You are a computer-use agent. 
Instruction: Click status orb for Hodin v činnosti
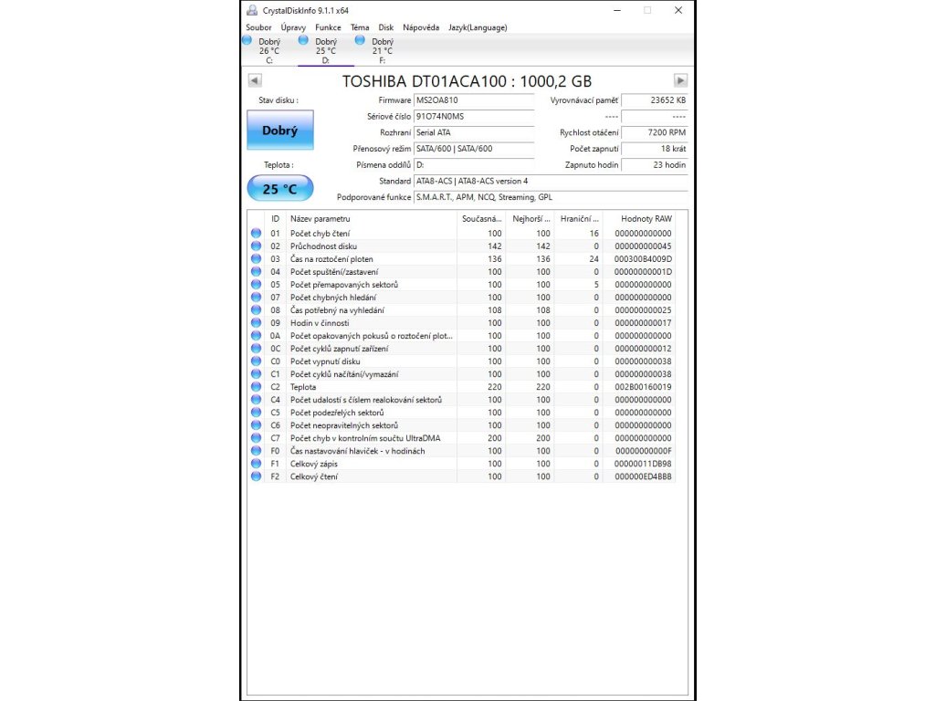(257, 323)
